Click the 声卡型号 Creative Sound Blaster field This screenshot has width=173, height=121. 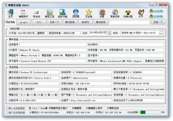click(48, 61)
